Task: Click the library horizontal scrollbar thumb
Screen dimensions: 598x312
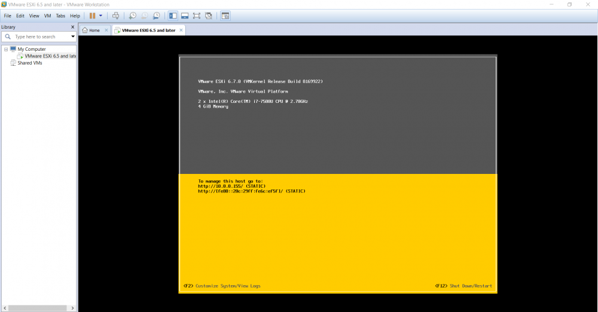Action: pos(38,308)
